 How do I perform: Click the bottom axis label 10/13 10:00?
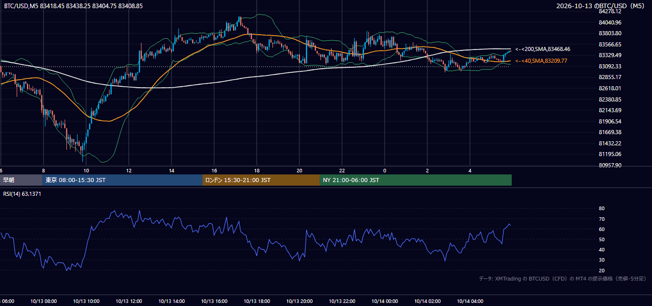pyautogui.click(x=86, y=301)
